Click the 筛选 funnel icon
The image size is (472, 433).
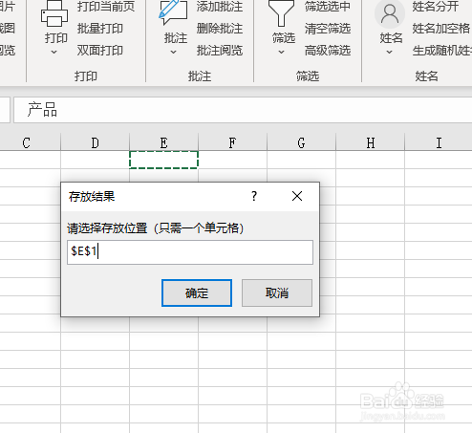point(281,13)
